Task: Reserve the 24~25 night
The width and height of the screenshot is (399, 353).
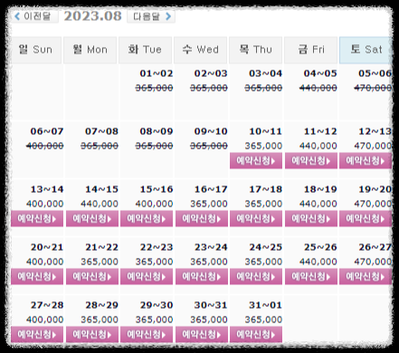Action: click(256, 276)
